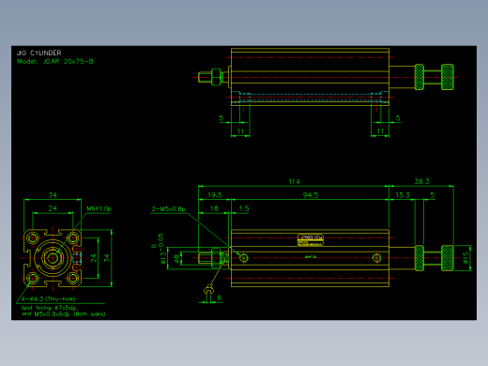Image resolution: width=488 pixels, height=366 pixels.
Task: Click the horizontal 24 hole-pitch dimension
Action: [x=53, y=208]
